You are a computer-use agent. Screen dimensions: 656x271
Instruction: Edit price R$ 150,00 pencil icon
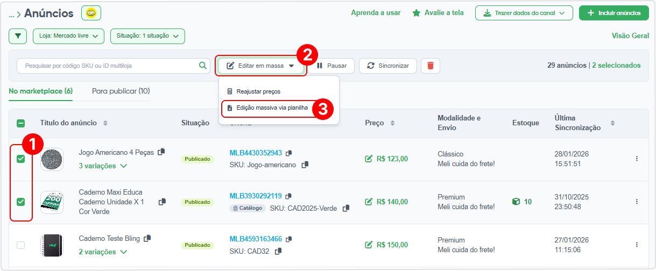pos(369,245)
